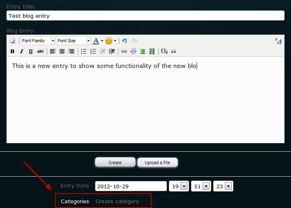Toggle italic formatting
291x208 pixels.
point(21,51)
